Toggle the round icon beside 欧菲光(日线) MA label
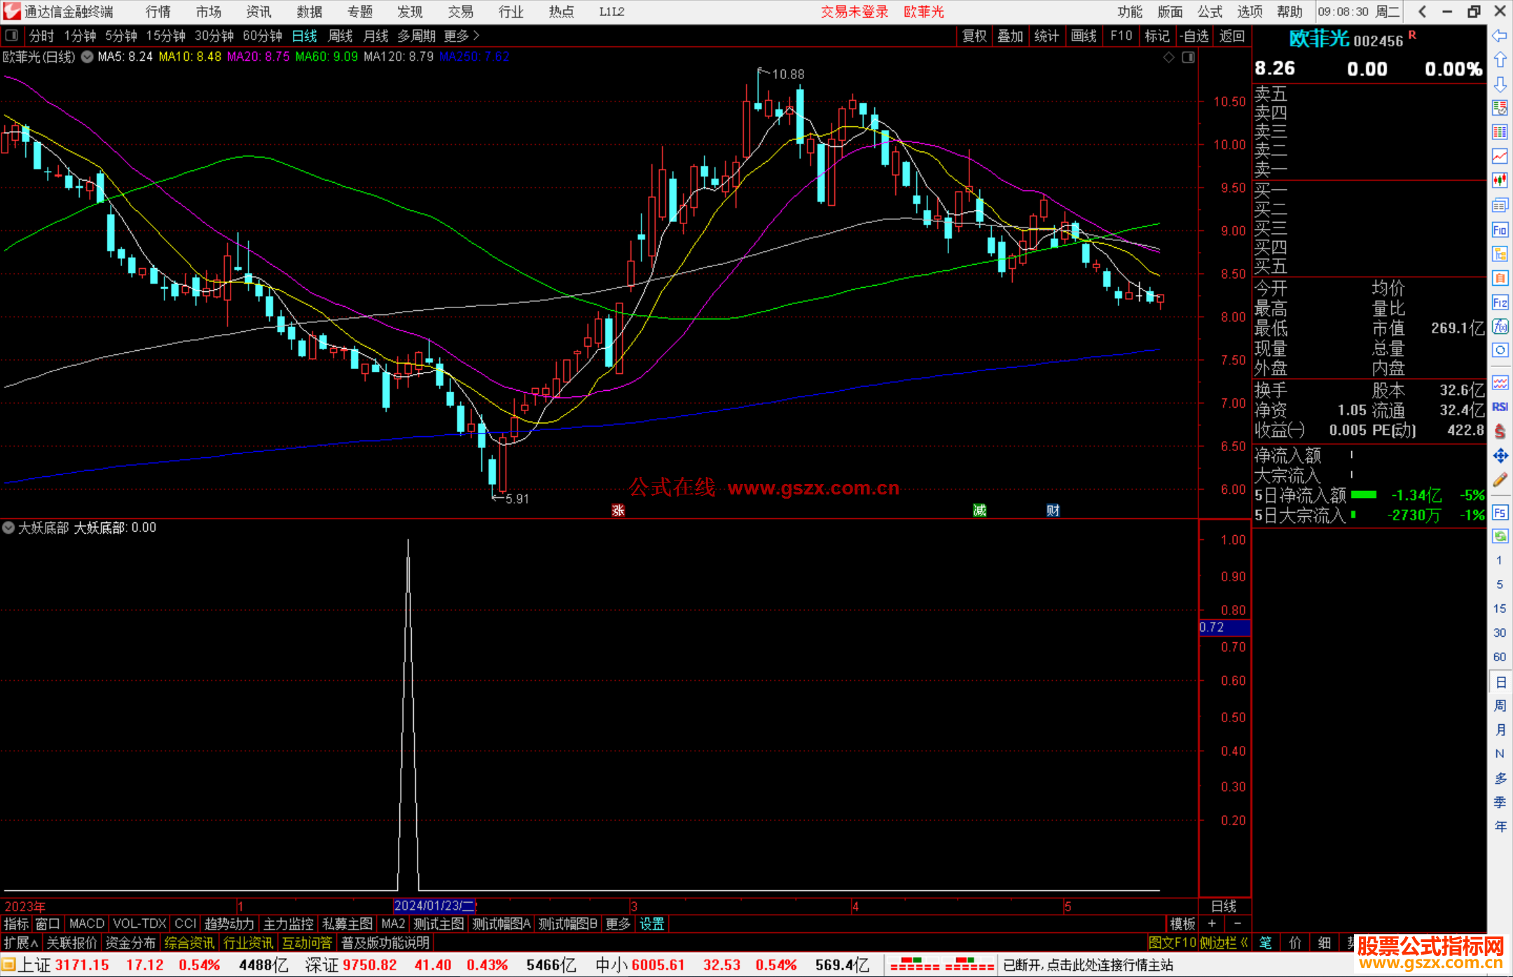The height and width of the screenshot is (977, 1513). pos(88,57)
